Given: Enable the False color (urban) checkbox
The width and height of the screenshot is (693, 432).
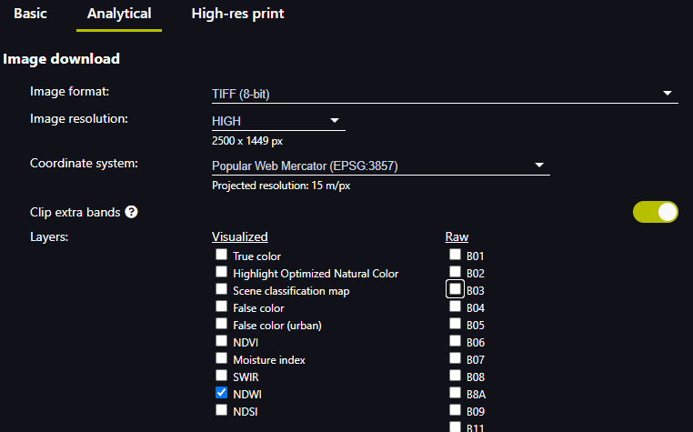Looking at the screenshot, I should (x=221, y=325).
